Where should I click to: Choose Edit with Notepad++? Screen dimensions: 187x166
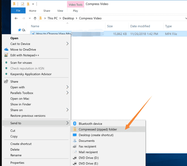coord(36,55)
